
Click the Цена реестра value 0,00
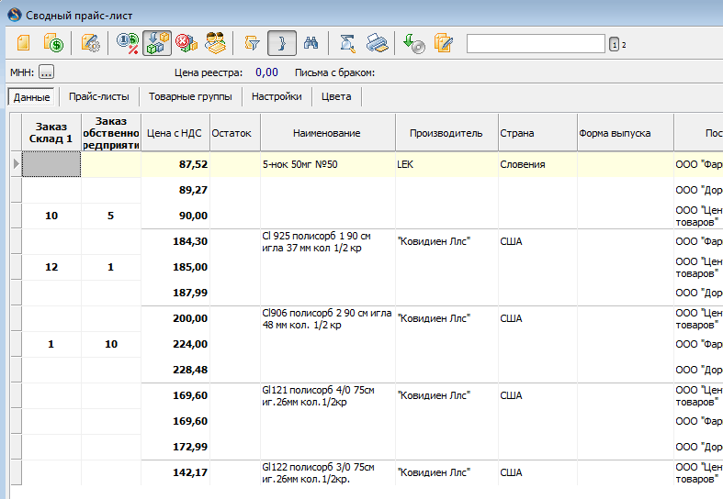tap(267, 72)
